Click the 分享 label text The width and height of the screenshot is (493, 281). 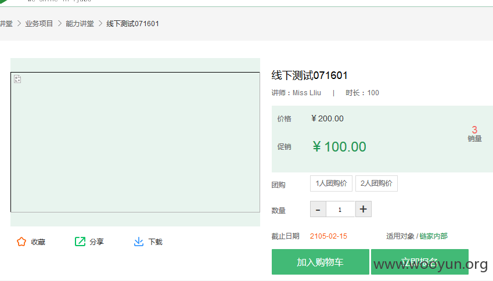96,242
